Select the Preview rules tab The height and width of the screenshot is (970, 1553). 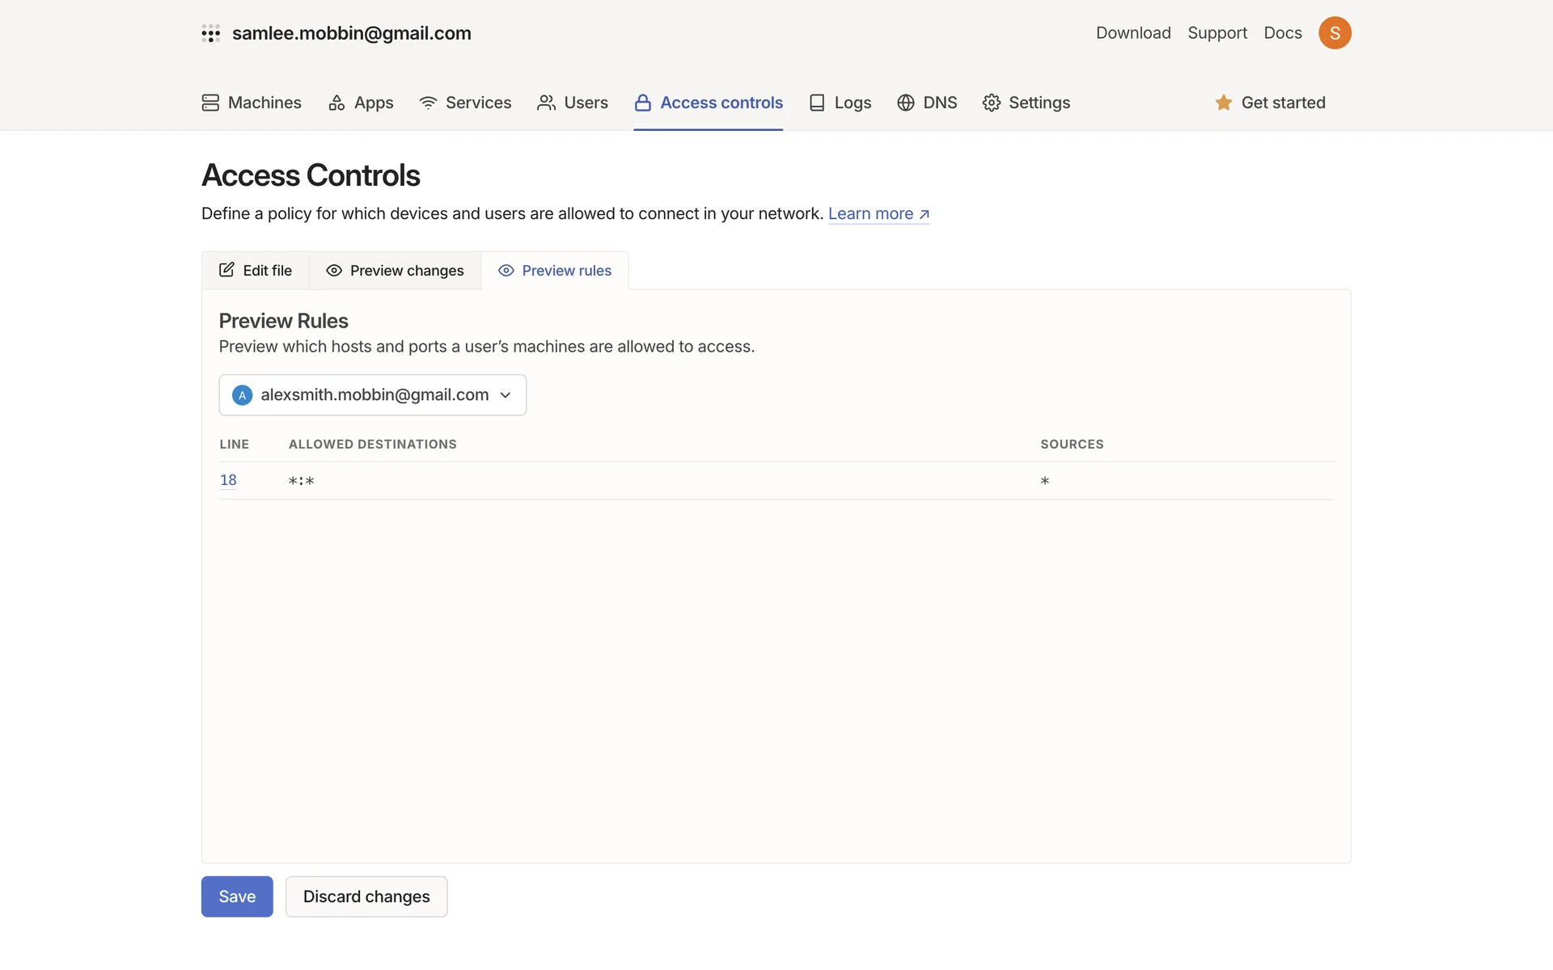pyautogui.click(x=555, y=271)
